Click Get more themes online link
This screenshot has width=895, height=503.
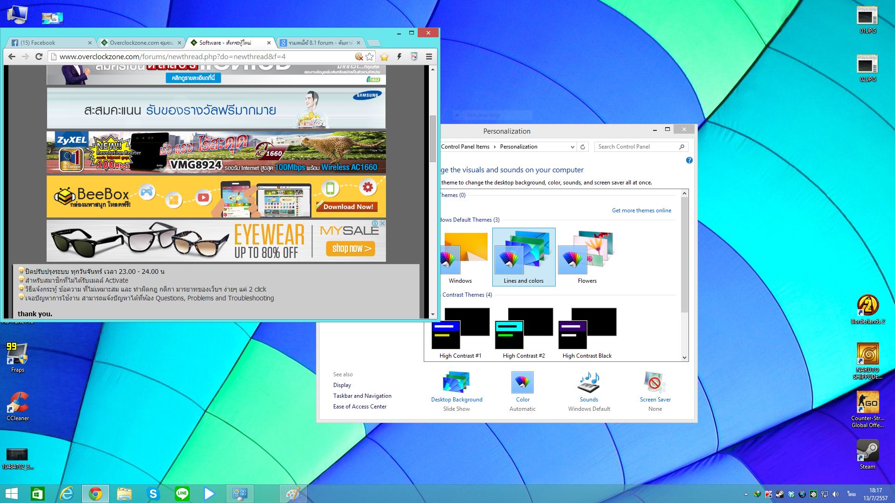coord(641,211)
